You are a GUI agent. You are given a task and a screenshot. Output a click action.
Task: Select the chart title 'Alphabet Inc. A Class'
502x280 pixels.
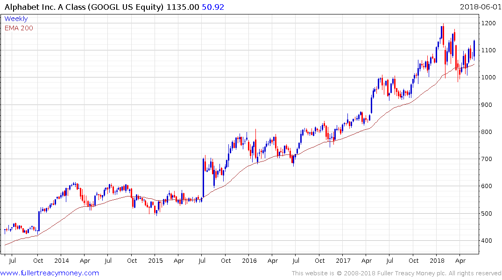tap(45, 7)
